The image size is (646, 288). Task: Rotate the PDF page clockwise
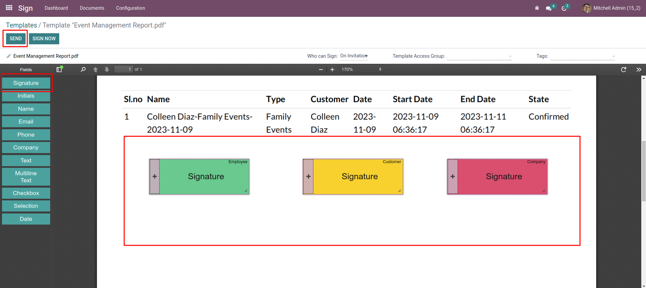click(x=623, y=69)
